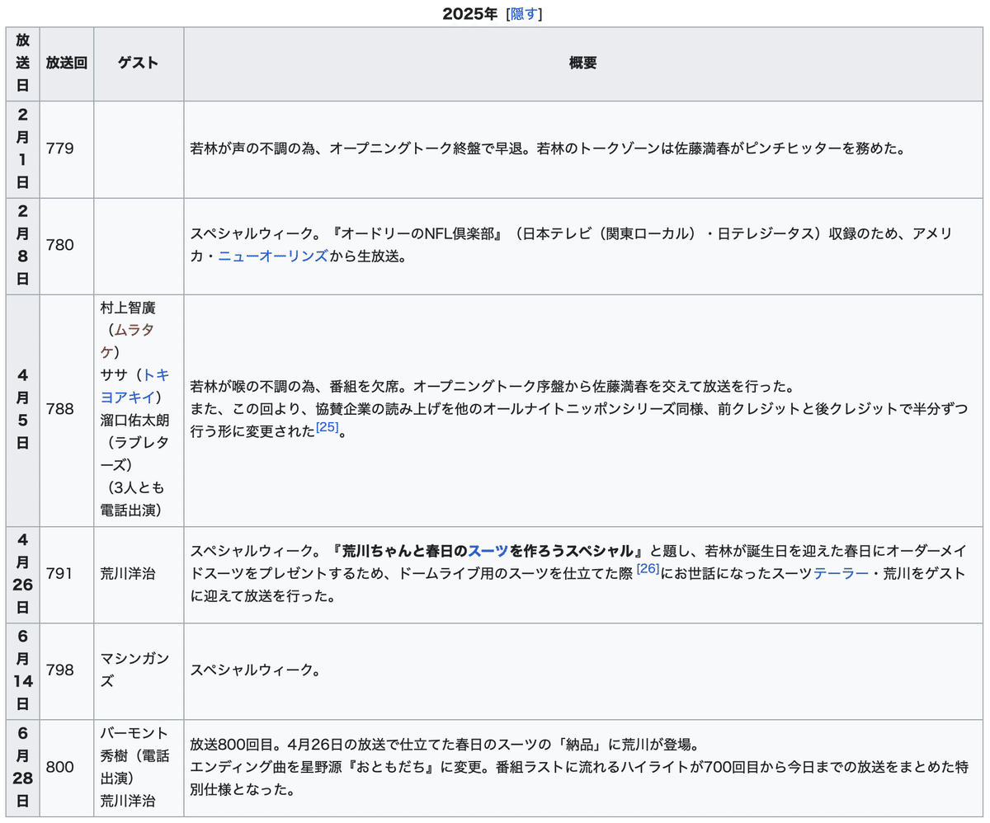This screenshot has width=990, height=823.
Task: Select the 6月28日 date cell
Action: point(22,768)
